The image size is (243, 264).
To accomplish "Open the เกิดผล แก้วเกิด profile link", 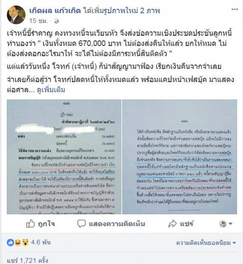I will (55, 11).
